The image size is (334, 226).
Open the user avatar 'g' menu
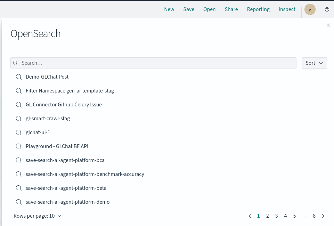[310, 9]
